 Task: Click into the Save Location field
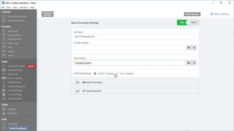(x=130, y=63)
